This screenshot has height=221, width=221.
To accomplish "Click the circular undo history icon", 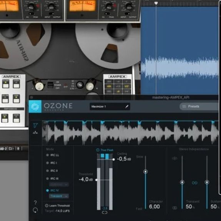I will coord(35,210).
